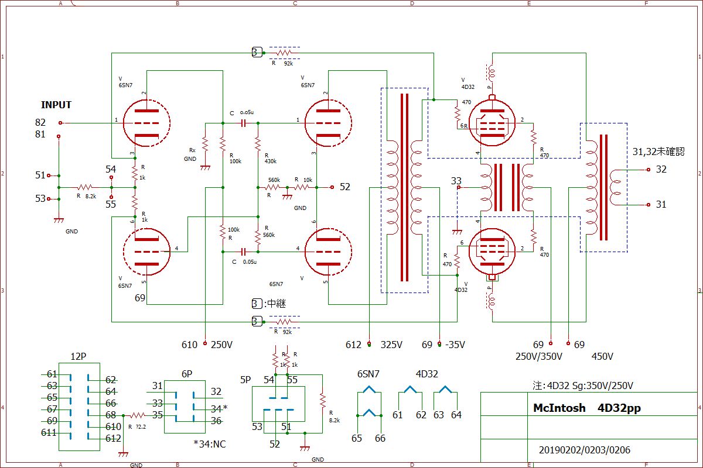Viewport: 703px width, 468px height.
Task: Click pin "34*" on the 6P connector
Action: [219, 408]
